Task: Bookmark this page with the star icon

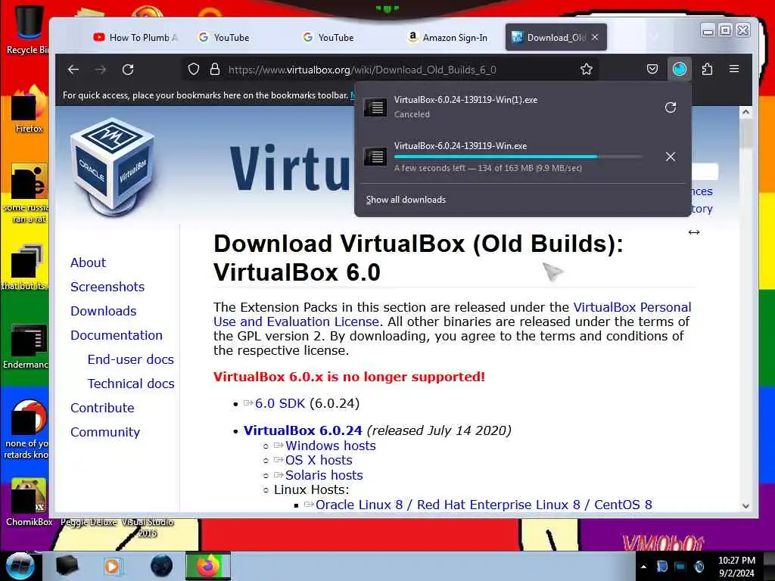Action: 587,69
